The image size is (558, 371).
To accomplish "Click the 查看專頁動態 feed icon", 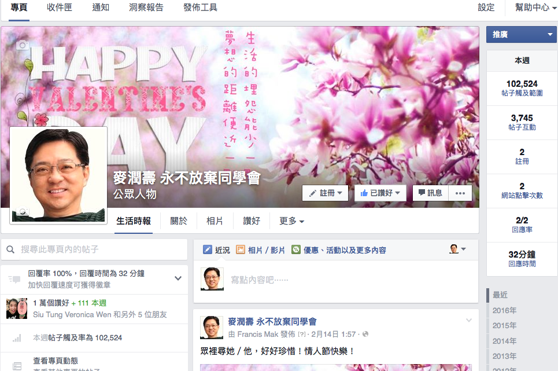I will 17,366.
